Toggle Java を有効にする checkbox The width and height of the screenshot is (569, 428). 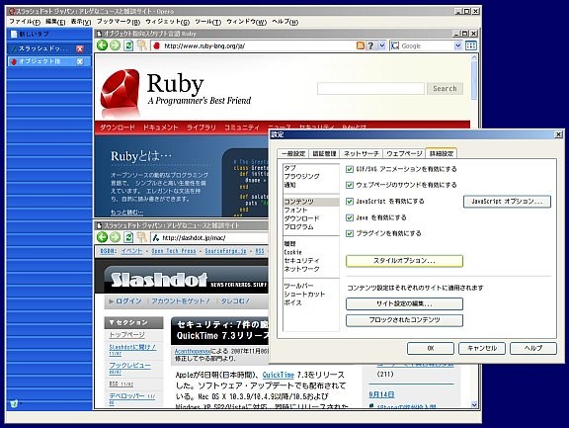tap(350, 217)
